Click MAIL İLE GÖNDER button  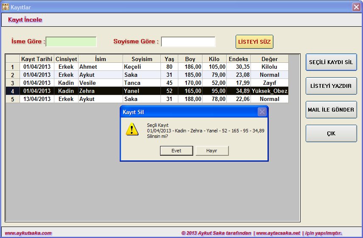tap(331, 110)
